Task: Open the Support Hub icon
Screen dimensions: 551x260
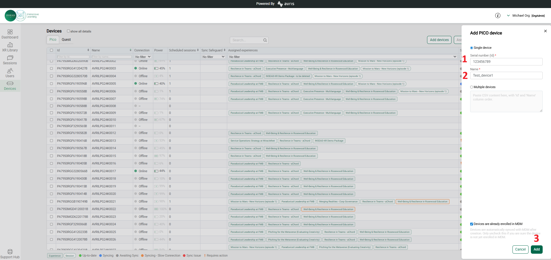Action: [10, 252]
